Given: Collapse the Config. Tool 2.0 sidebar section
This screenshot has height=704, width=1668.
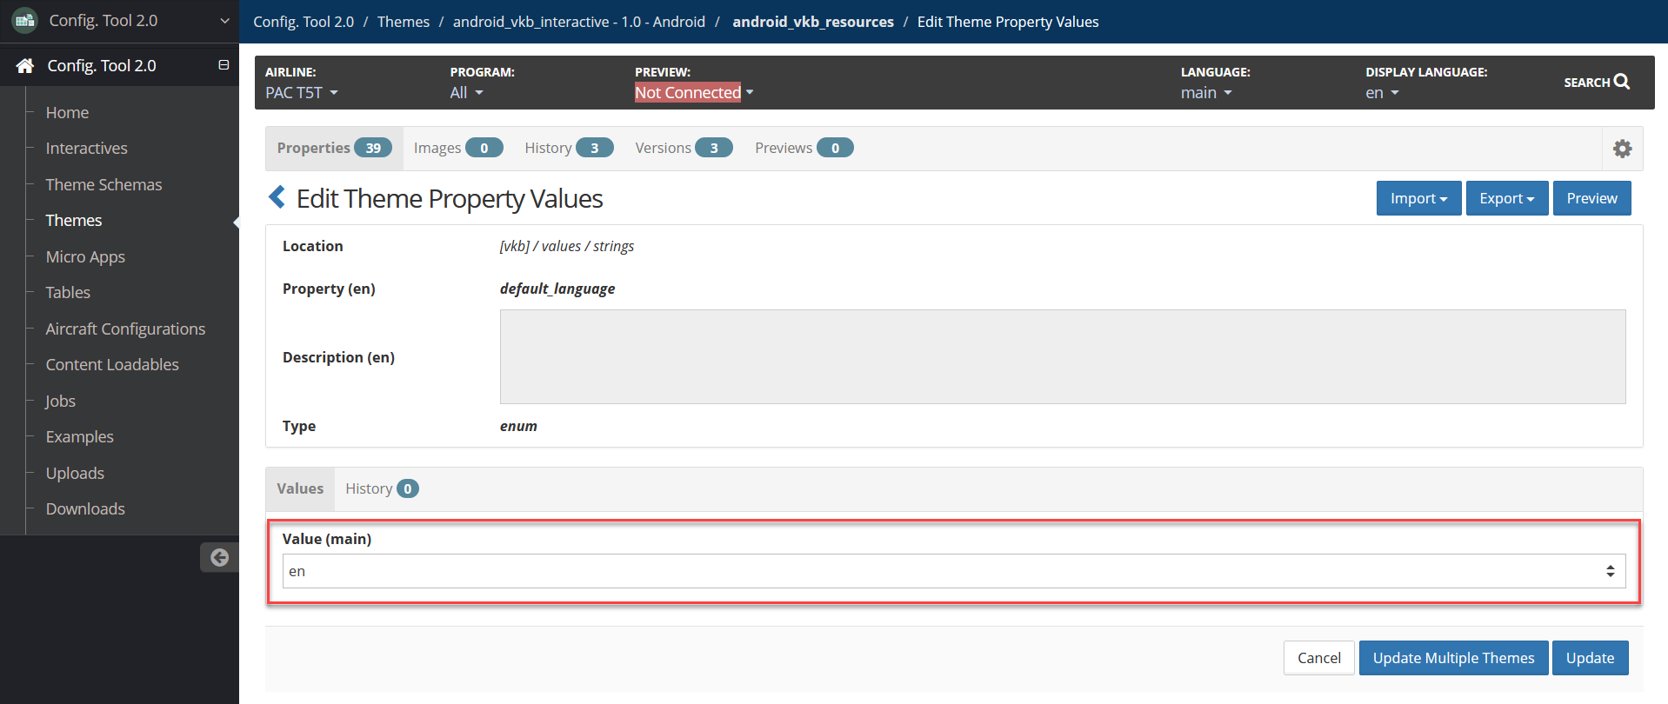Looking at the screenshot, I should point(224,65).
